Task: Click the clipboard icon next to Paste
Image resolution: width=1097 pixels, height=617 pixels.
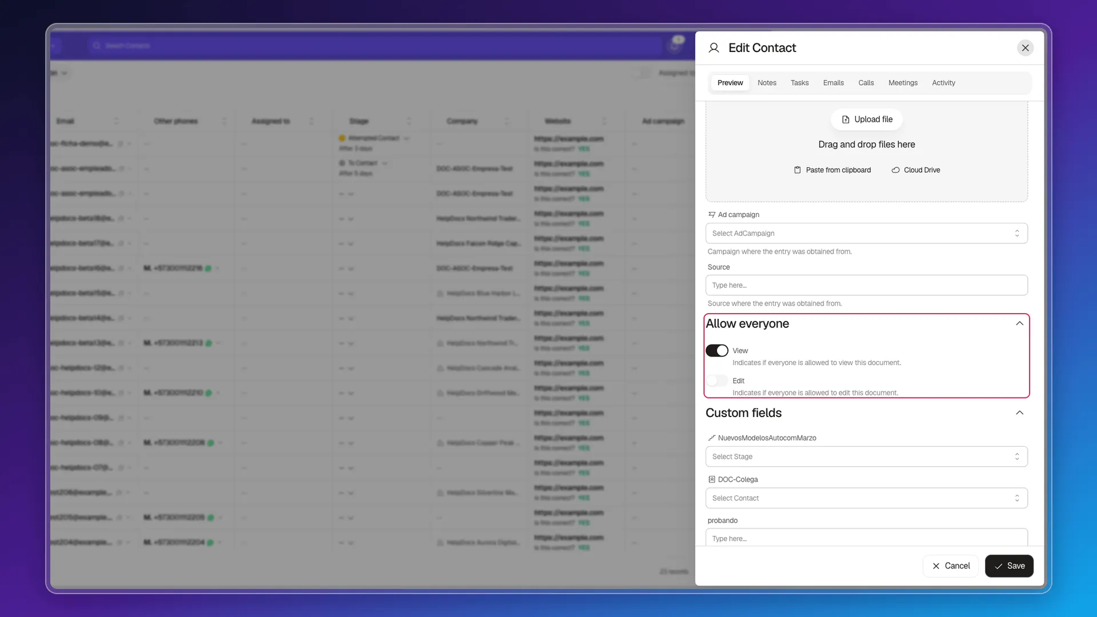Action: tap(798, 170)
